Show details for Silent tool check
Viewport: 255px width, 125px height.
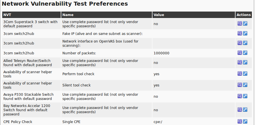(239, 85)
